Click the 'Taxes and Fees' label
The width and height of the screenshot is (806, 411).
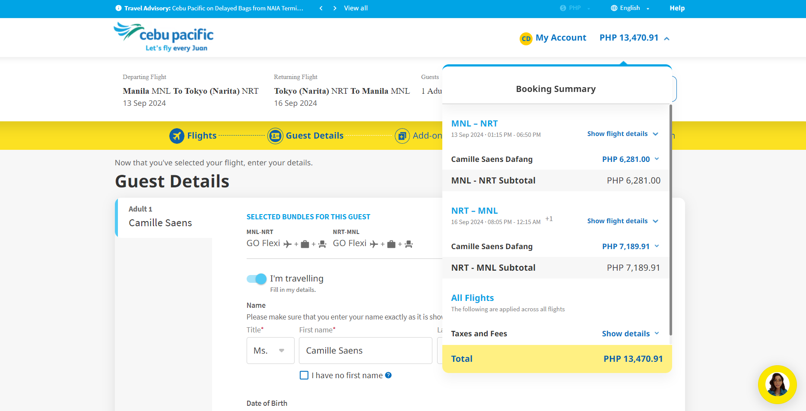(479, 334)
